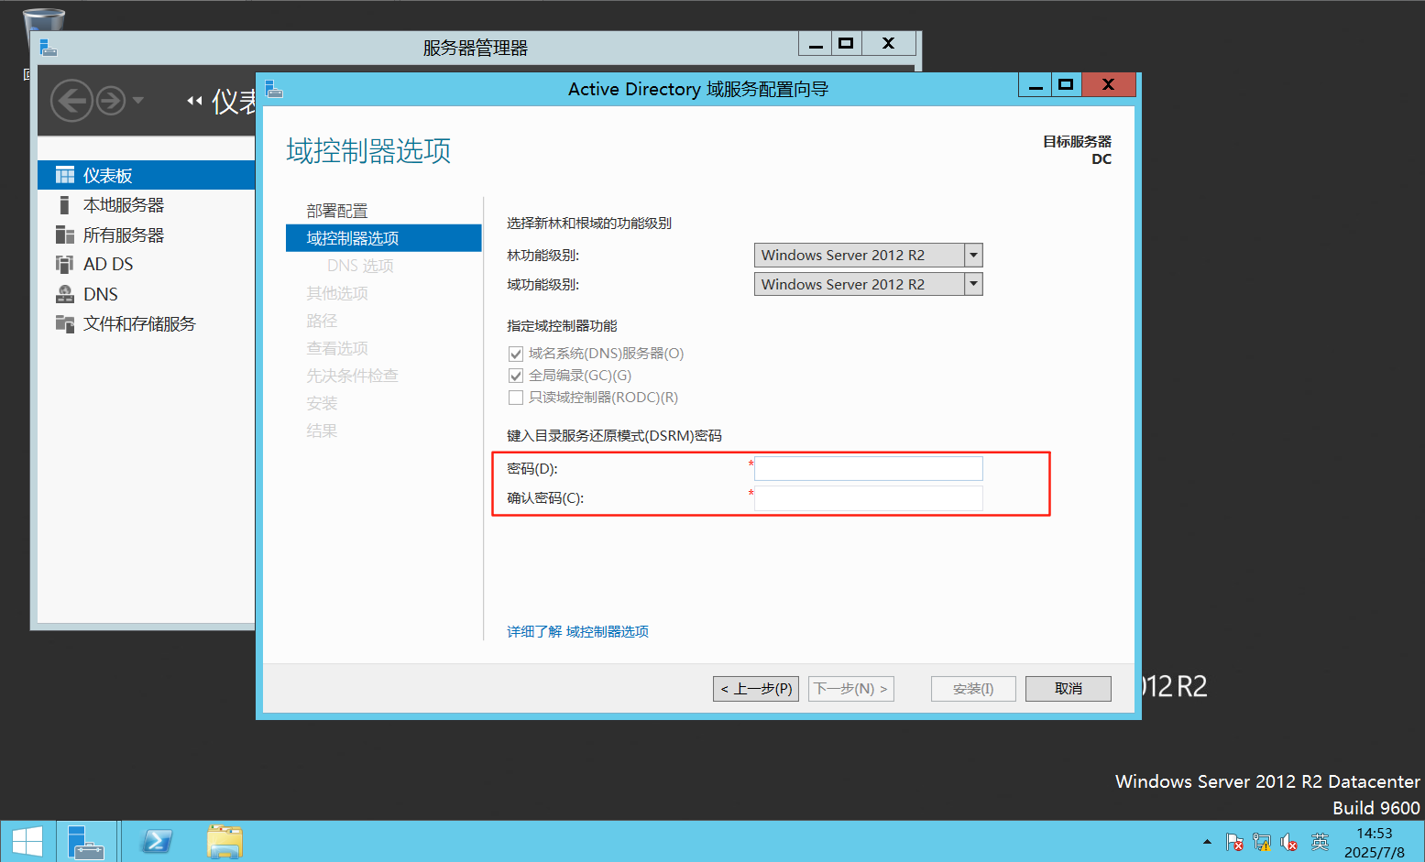Show hidden tray icons arrow

[1207, 842]
